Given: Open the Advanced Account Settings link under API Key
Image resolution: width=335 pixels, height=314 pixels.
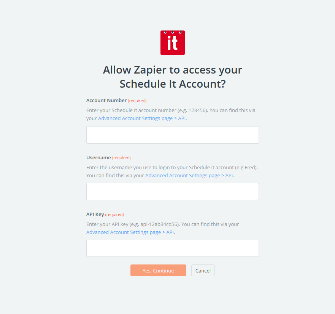Looking at the screenshot, I should (130, 232).
